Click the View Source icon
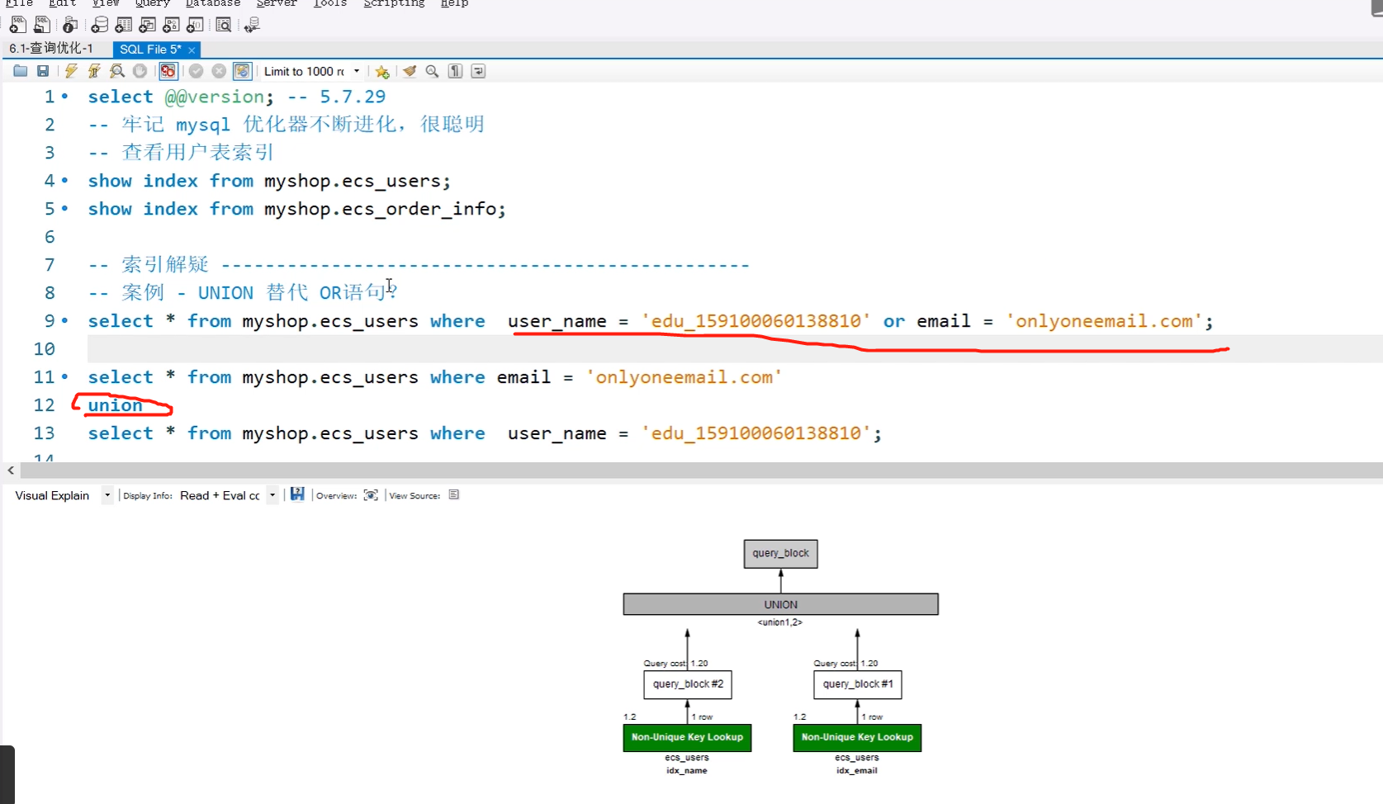Viewport: 1383px width, 804px height. 454,495
